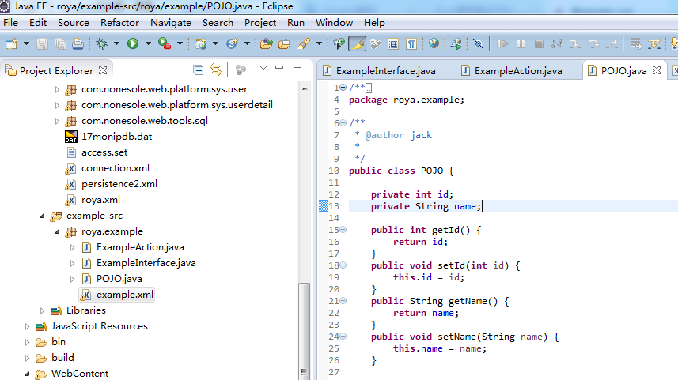Click the green Run button
The image size is (678, 380).
133,43
